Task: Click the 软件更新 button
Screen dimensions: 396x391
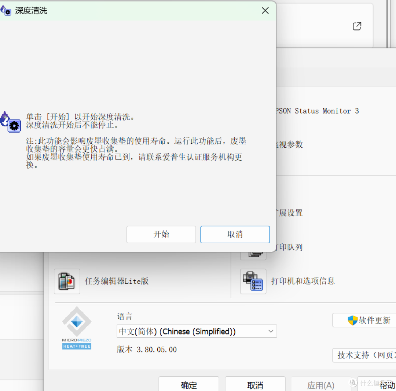Action: [x=365, y=320]
